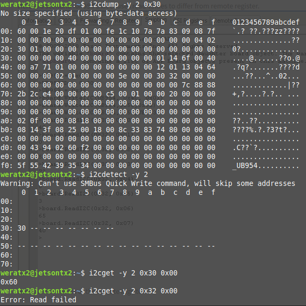The width and height of the screenshot is (306, 306).
Task: Click the row label '70:' in i2cdetect output
Action: click(x=6, y=264)
